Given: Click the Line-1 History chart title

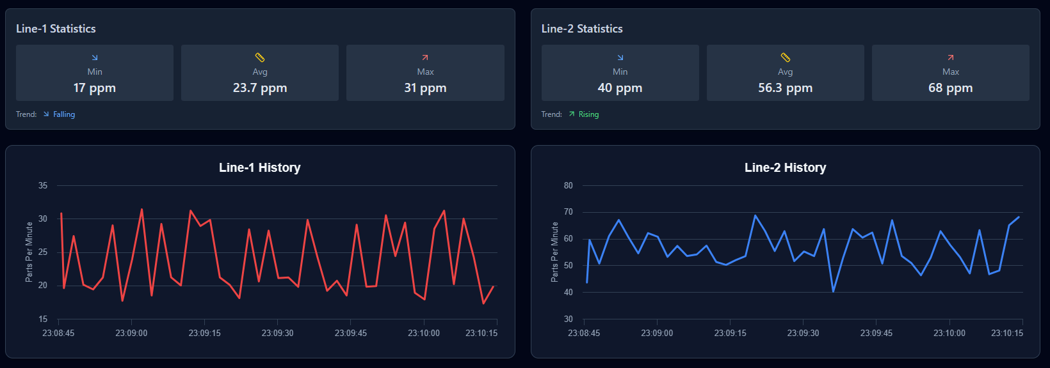Looking at the screenshot, I should pyautogui.click(x=259, y=167).
